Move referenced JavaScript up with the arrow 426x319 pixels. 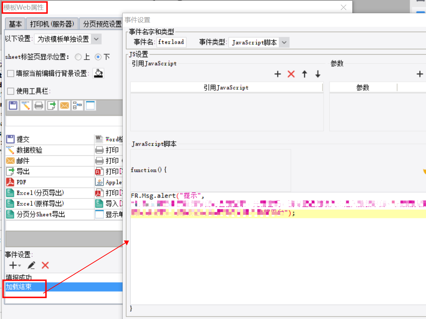point(304,74)
